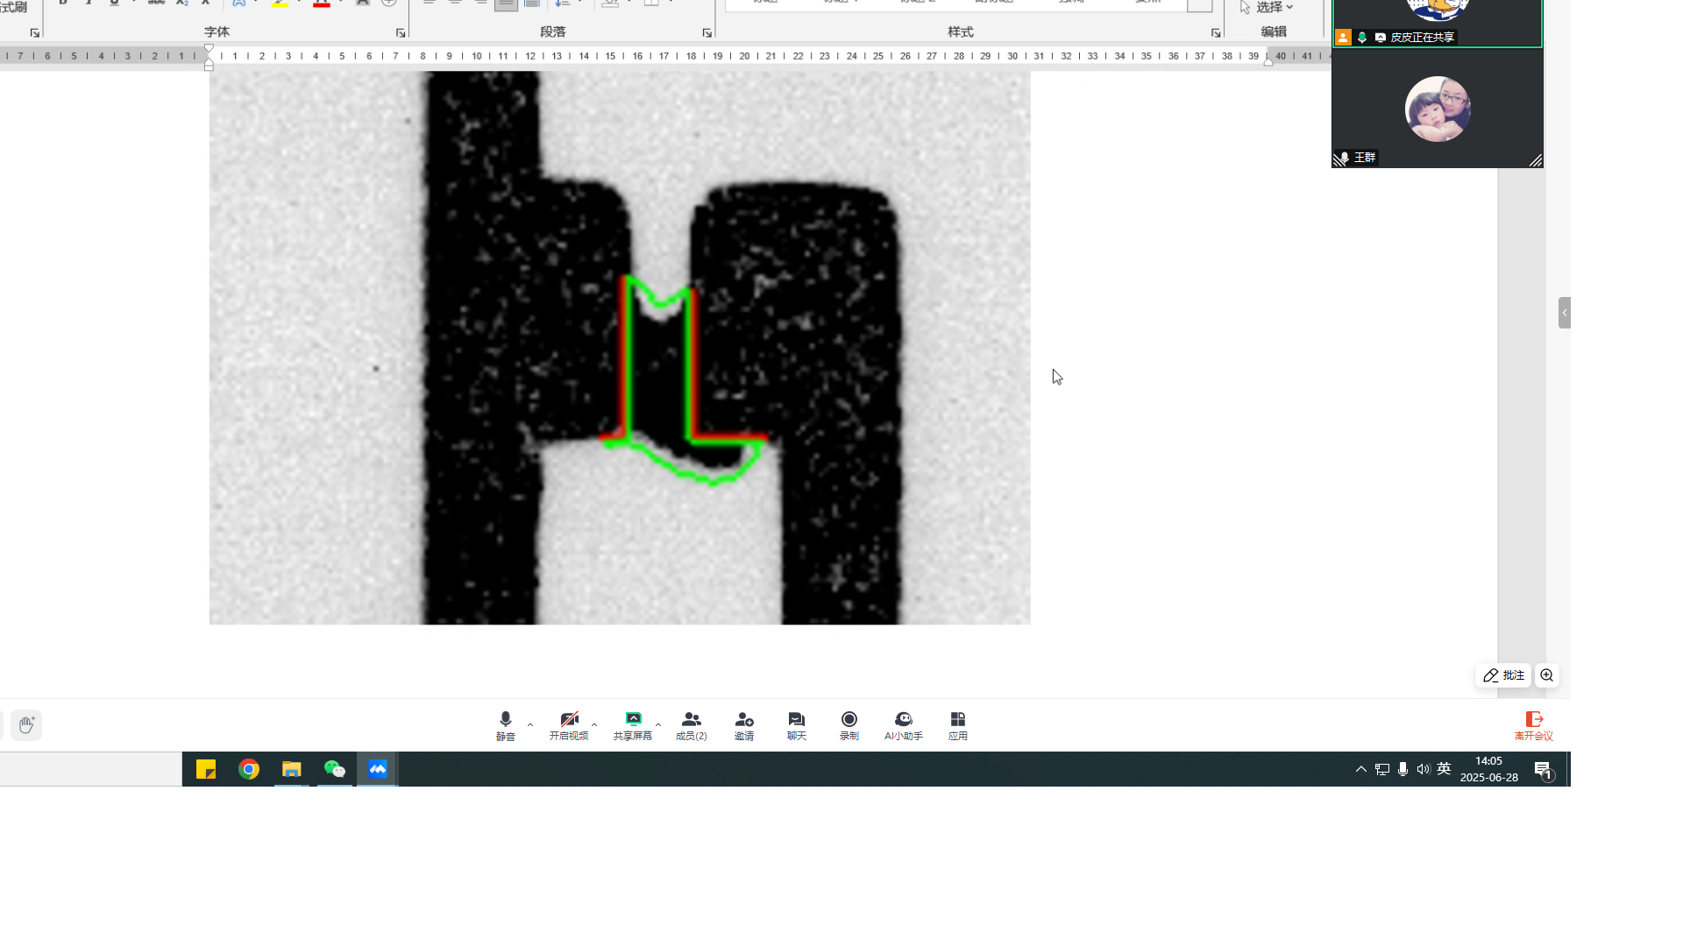Open 字体 font dialog launcher
The width and height of the screenshot is (1683, 946).
[401, 33]
